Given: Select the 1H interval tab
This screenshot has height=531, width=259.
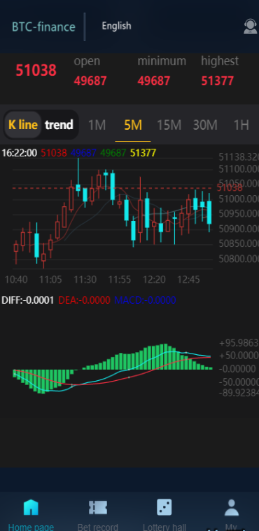Looking at the screenshot, I should (x=241, y=126).
